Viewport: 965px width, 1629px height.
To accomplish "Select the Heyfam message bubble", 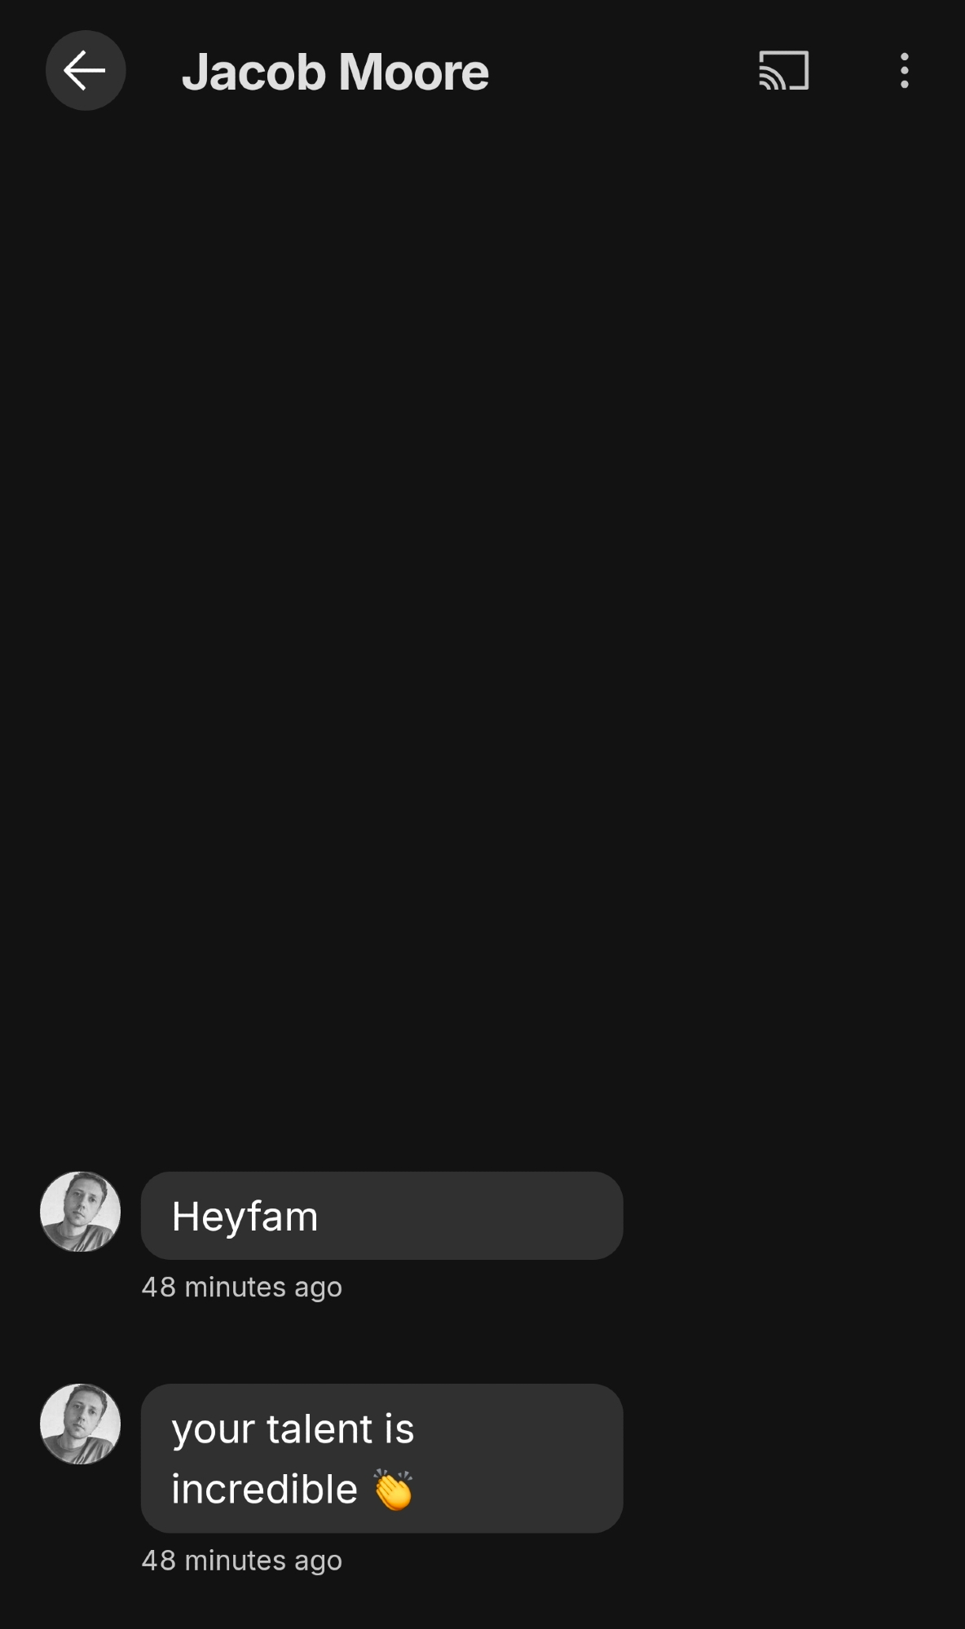I will pyautogui.click(x=381, y=1216).
